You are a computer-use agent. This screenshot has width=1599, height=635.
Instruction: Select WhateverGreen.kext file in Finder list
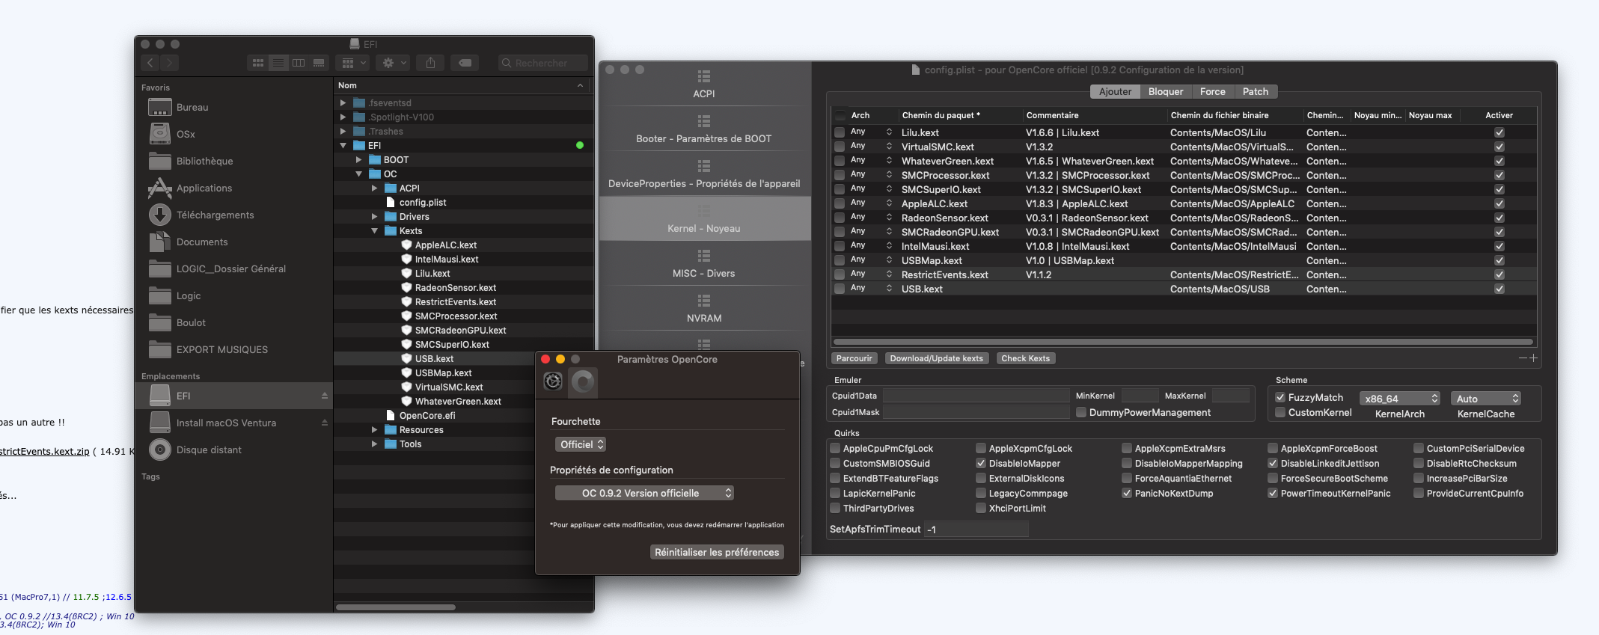click(x=458, y=402)
